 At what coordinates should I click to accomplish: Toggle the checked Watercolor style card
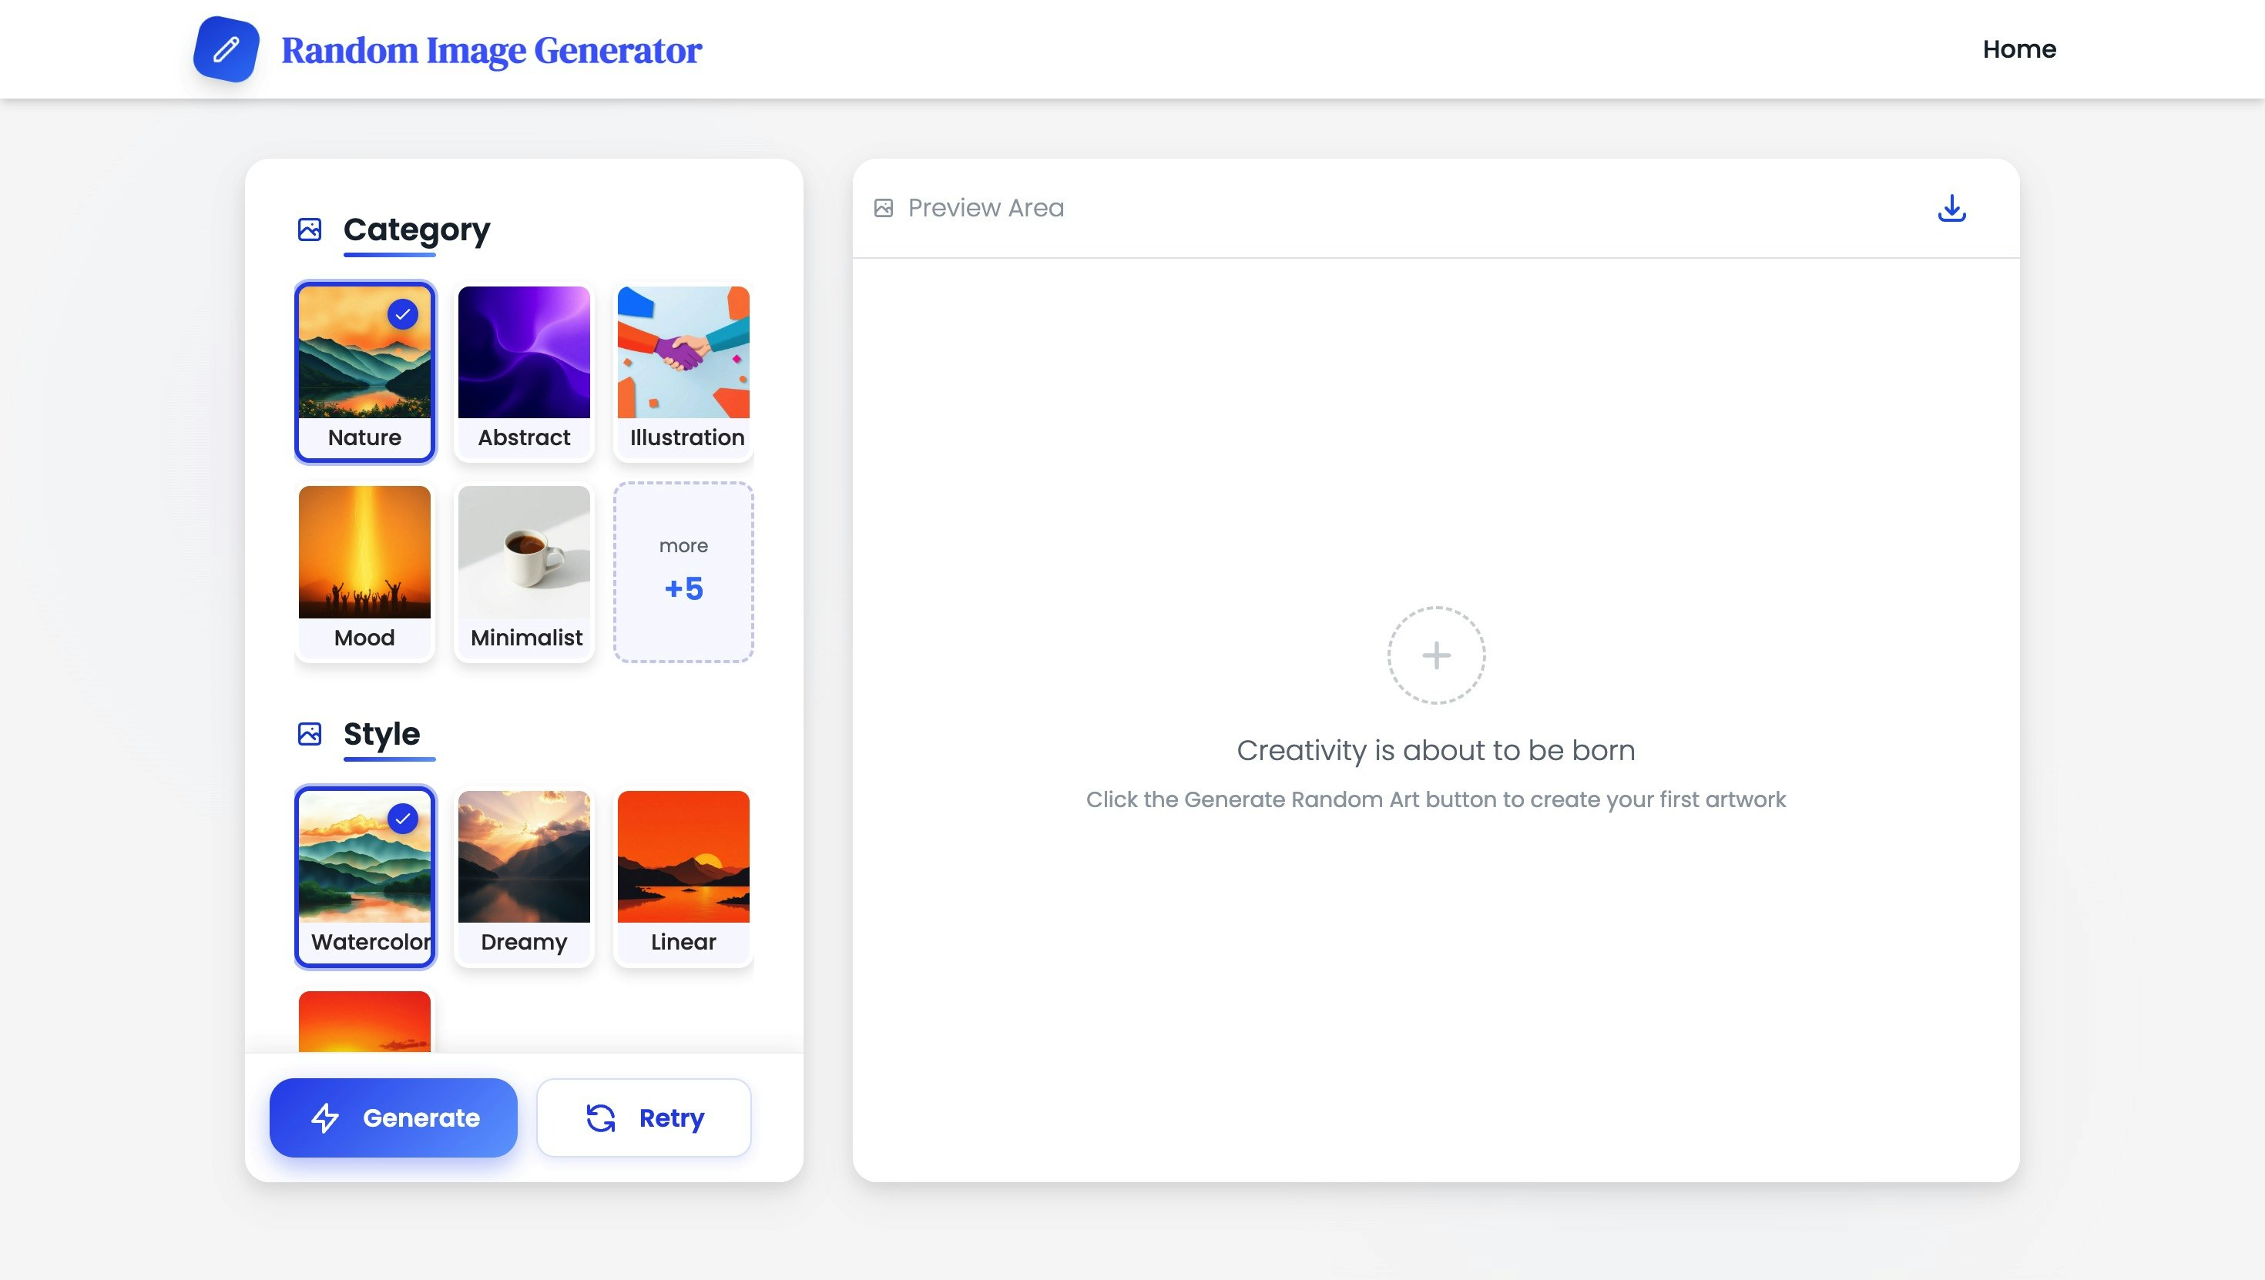(365, 876)
